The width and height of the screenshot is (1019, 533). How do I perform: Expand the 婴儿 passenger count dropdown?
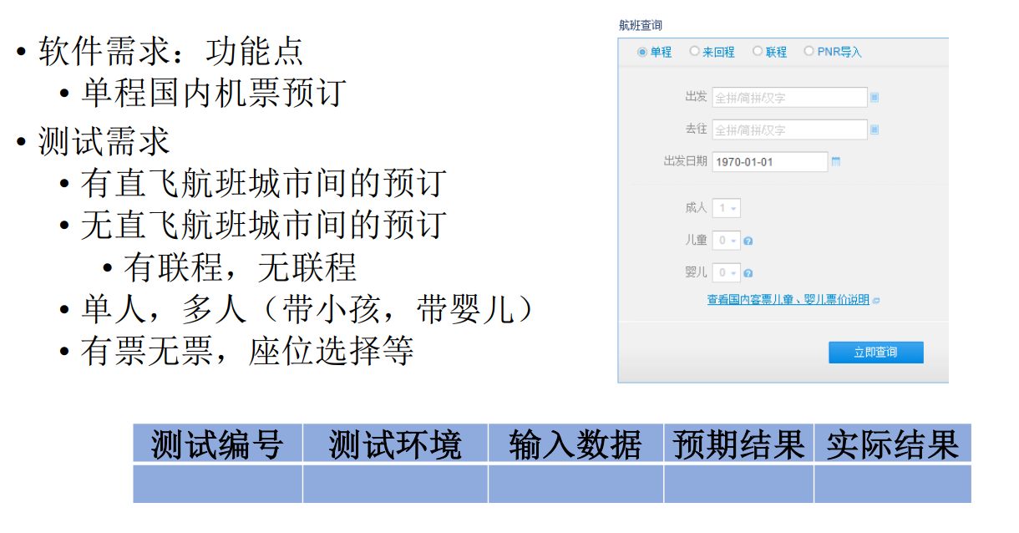click(726, 272)
